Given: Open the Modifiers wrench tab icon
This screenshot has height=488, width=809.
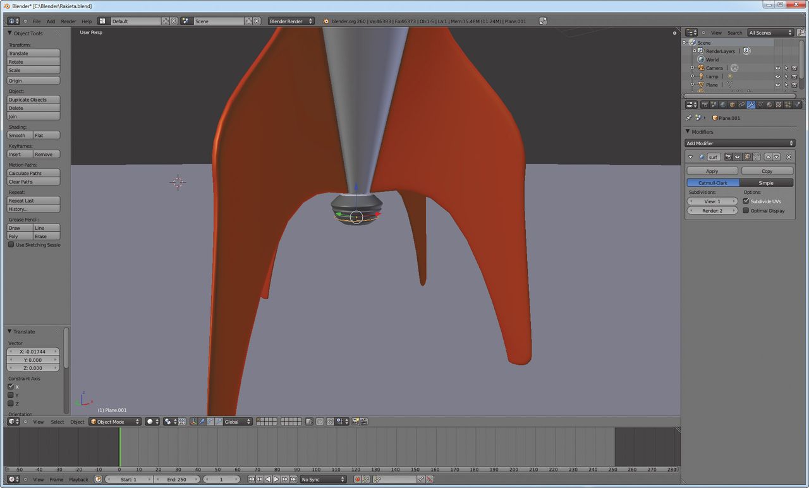Looking at the screenshot, I should click(x=751, y=105).
